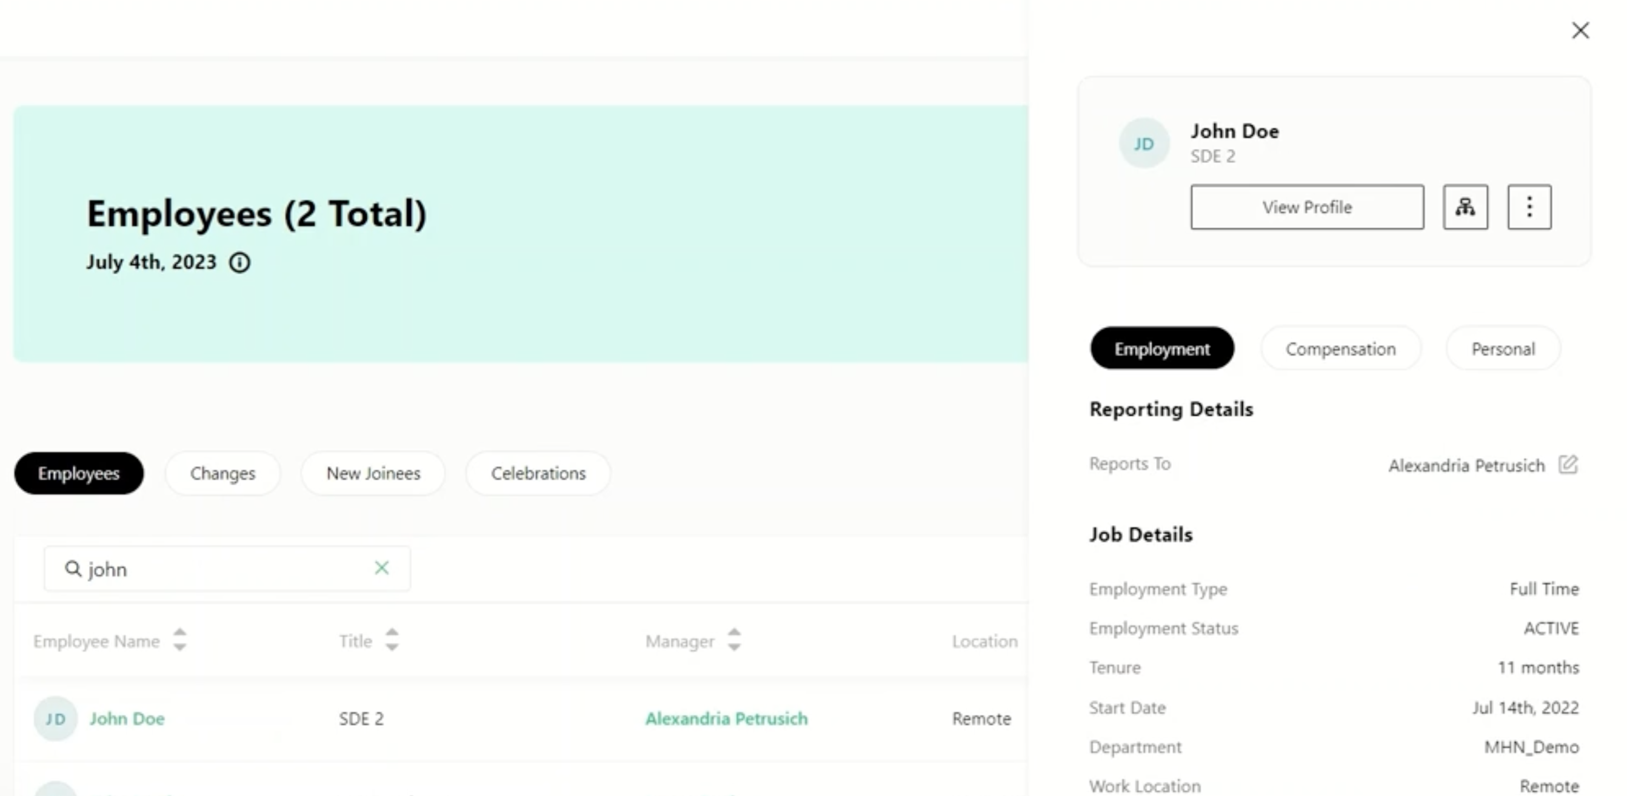Edit the Reports To manager

(x=1568, y=465)
